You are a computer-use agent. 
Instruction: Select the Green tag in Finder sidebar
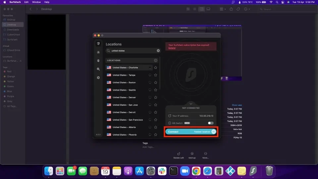point(13,87)
